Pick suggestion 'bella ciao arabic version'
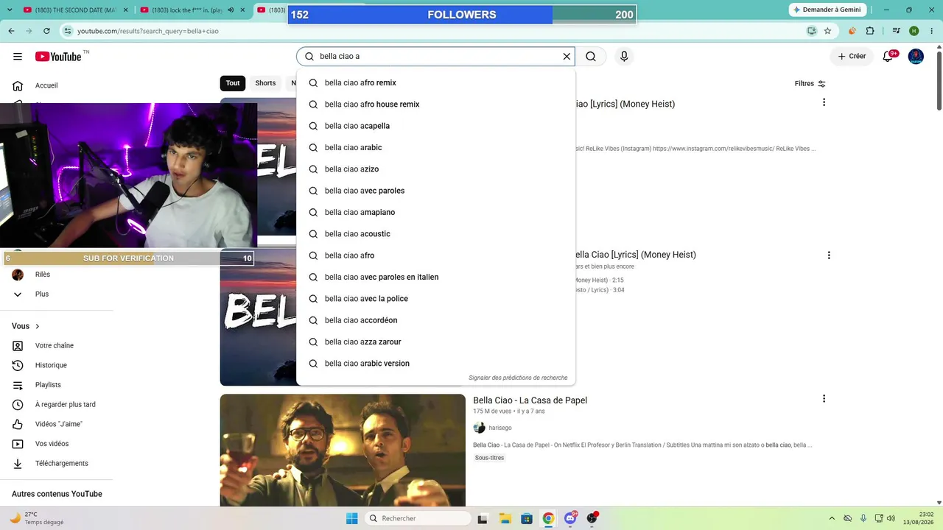The image size is (943, 530). point(435,364)
